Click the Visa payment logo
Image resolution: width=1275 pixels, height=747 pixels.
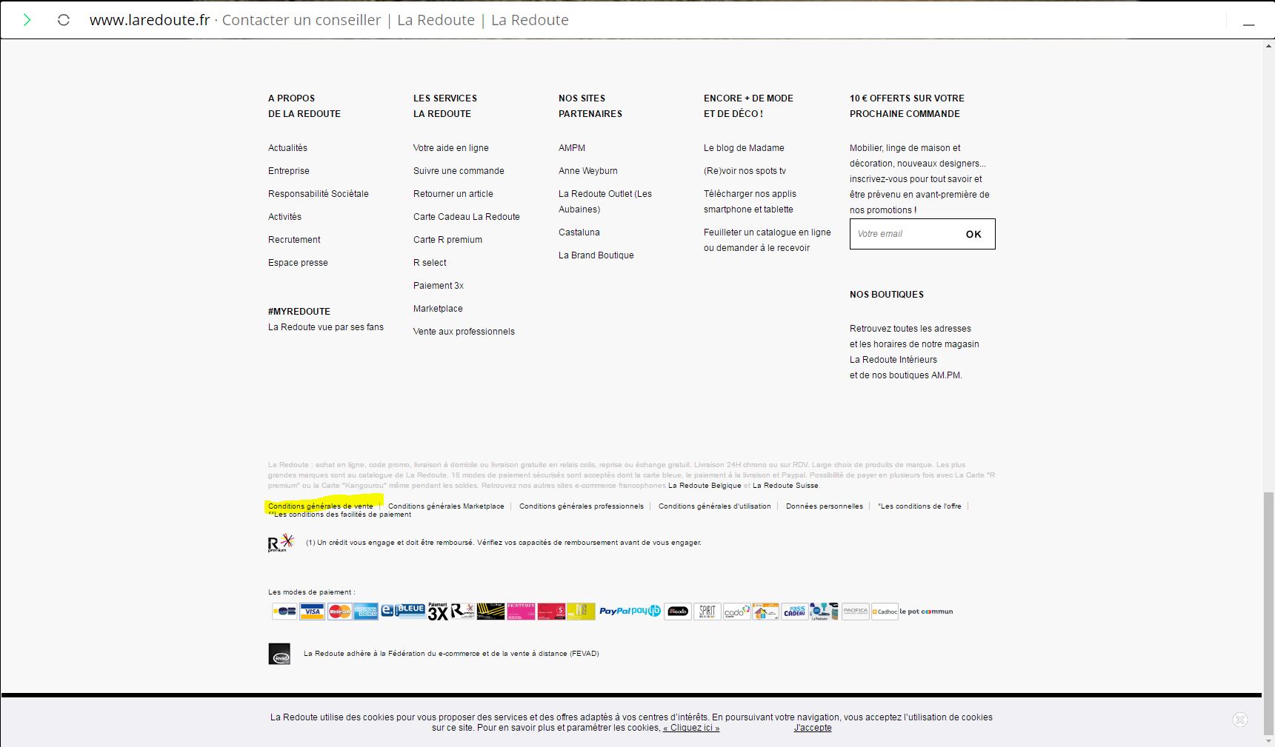313,612
